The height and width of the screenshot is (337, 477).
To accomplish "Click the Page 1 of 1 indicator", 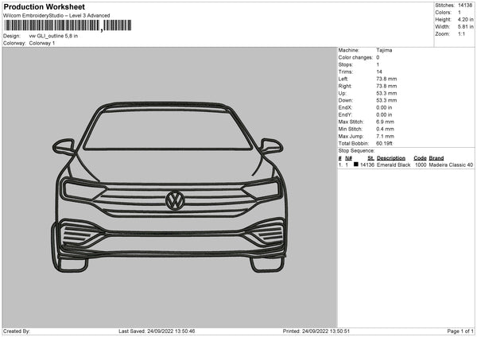I will 460,331.
